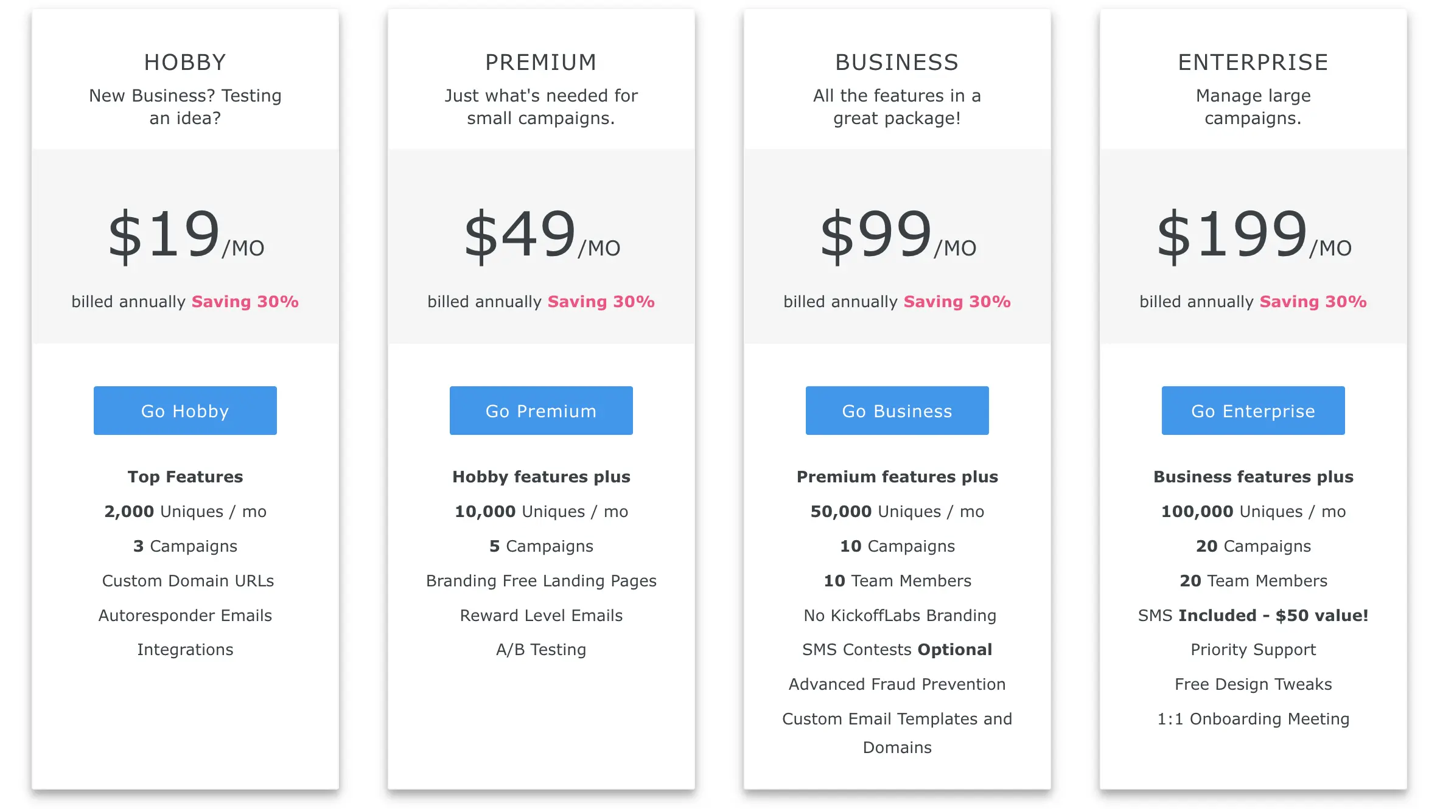Click Saving 30% under the Hobby price
Screen dimensions: 1440x809
pos(245,302)
